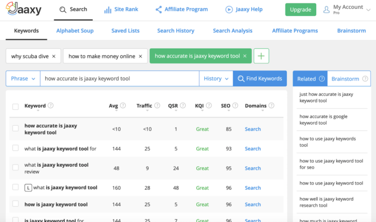The image size is (376, 222).
Task: Check the 'what is jaaxy keyword tool for' row
Action: [x=16, y=148]
